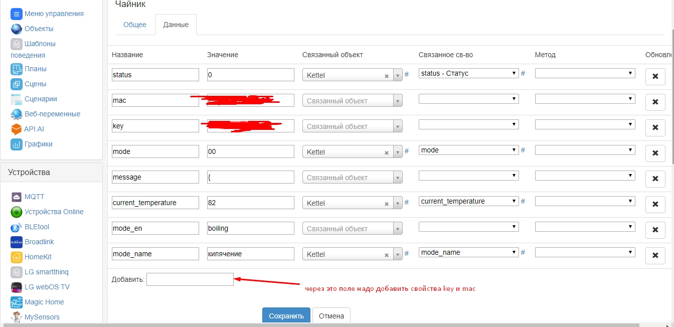Viewport: 674px width, 327px height.
Task: Click the Меню управления icon
Action: click(x=17, y=14)
